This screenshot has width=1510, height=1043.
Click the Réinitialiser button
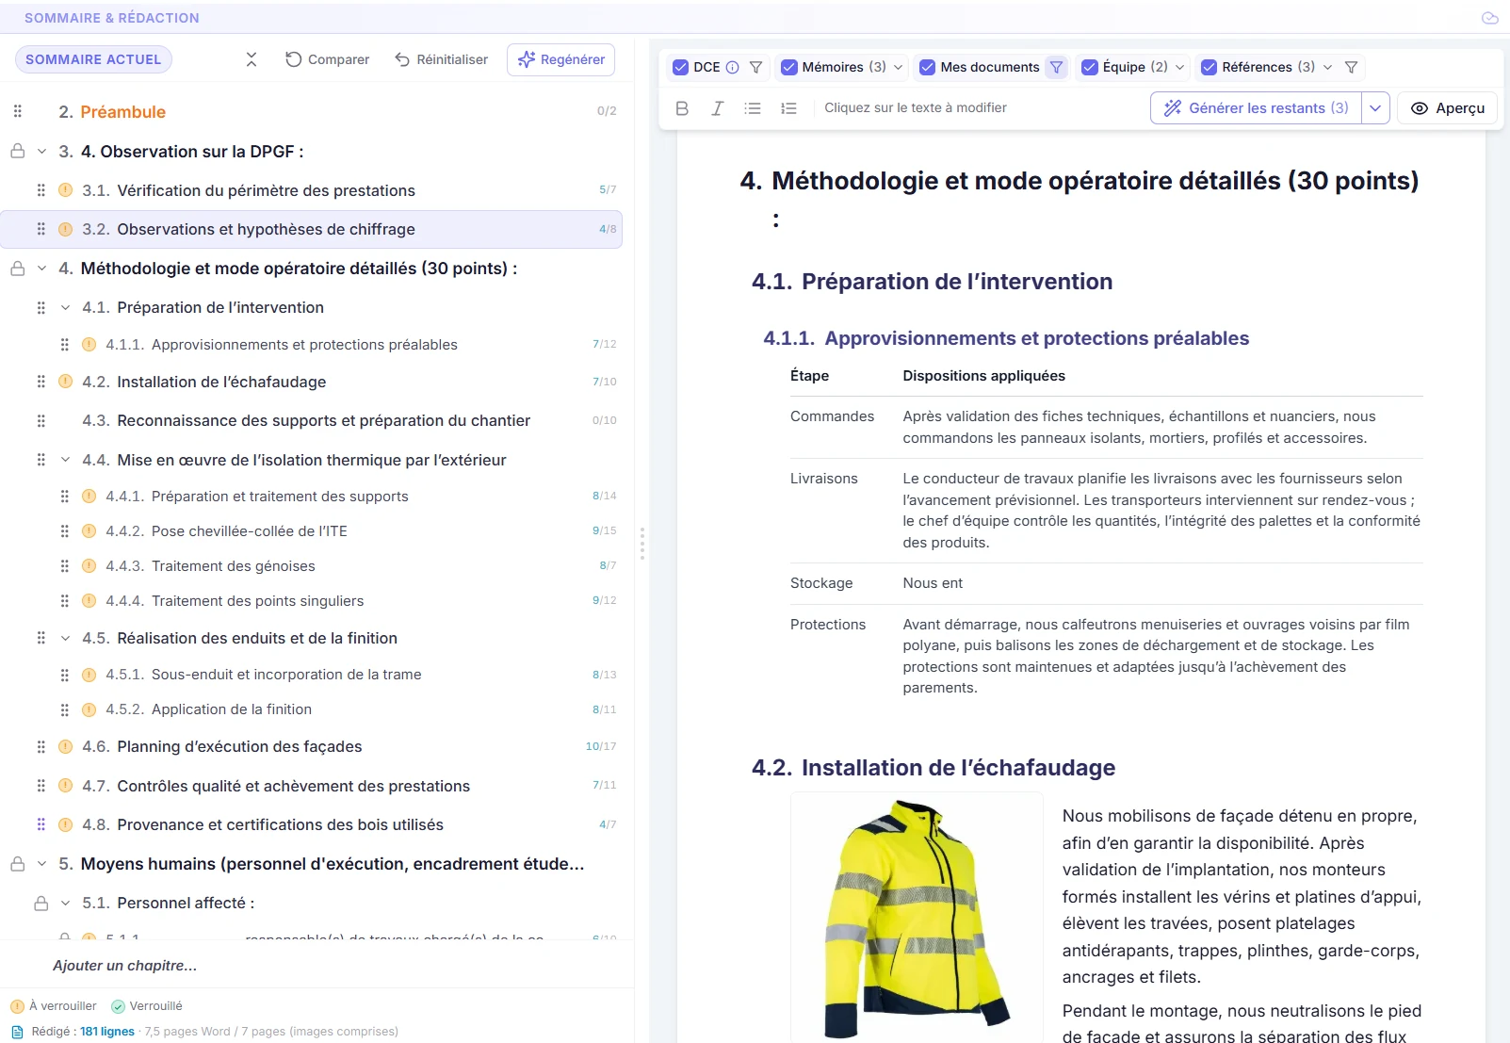441,59
